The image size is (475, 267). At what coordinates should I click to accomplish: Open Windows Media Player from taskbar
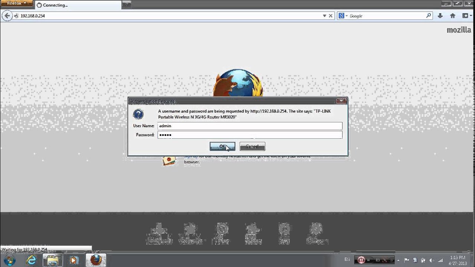pos(74,260)
